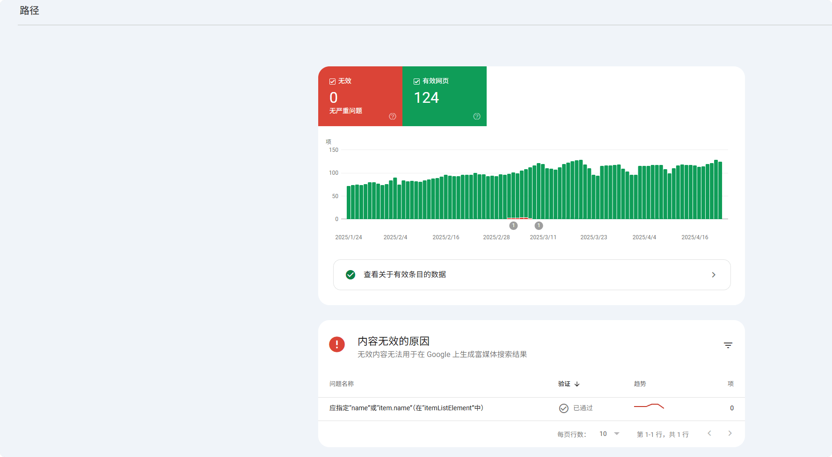Screen dimensions: 832x457
Task: Click the 路径 heading at top
Action: 29,10
